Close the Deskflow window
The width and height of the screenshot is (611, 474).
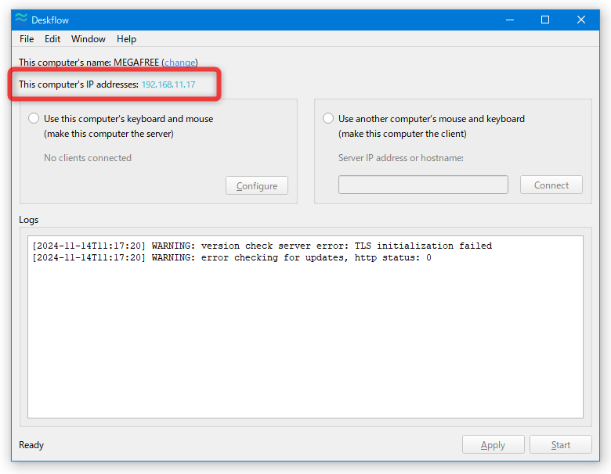point(581,20)
